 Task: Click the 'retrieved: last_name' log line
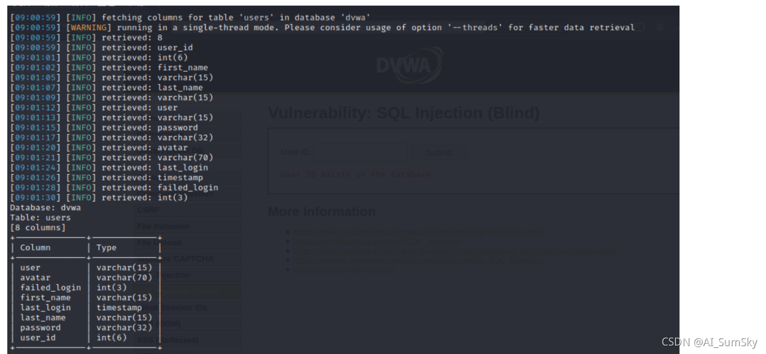coord(107,88)
